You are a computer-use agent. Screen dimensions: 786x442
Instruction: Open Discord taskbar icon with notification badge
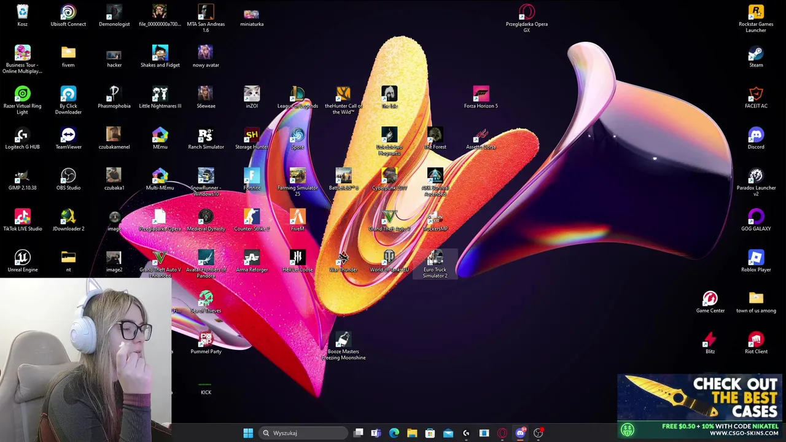(x=521, y=433)
